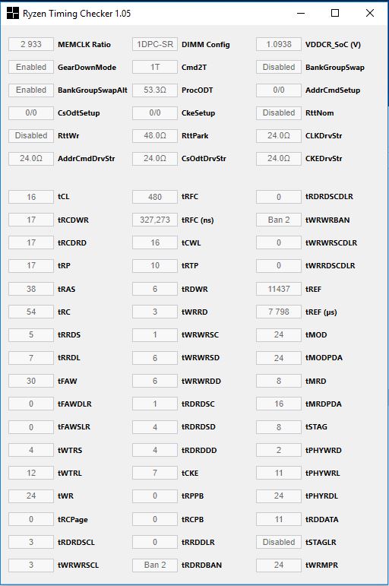The height and width of the screenshot is (586, 389).
Task: Click the tRPPB label
Action: 193,496
